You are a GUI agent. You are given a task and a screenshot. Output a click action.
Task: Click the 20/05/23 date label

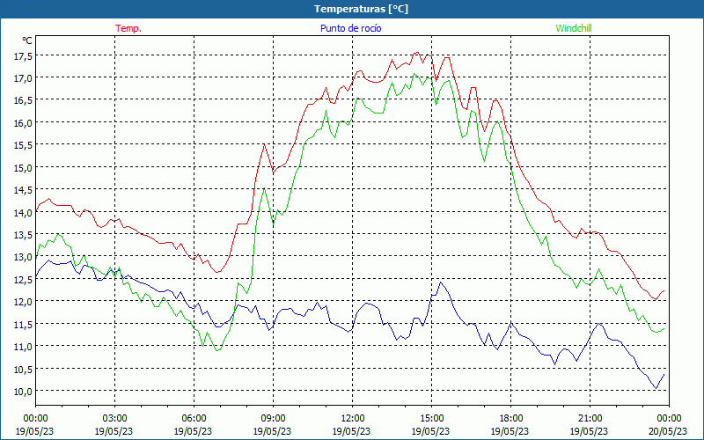pos(668,431)
